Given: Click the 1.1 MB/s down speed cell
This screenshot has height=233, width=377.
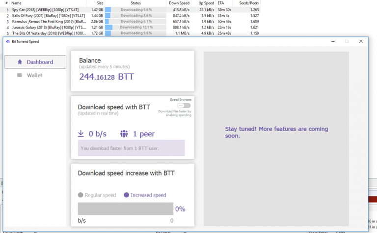Looking at the screenshot, I should tap(182, 33).
